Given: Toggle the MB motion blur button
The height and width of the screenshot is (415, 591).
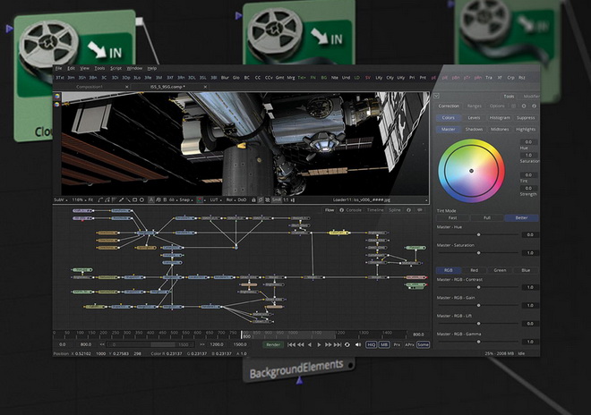Looking at the screenshot, I should tap(384, 344).
